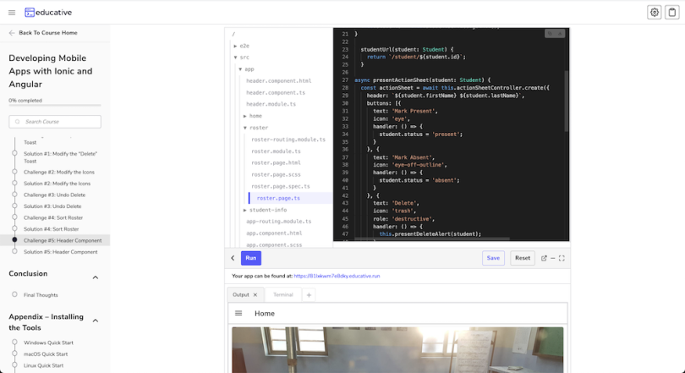This screenshot has height=373, width=685.
Task: Collapse the Conclusion section
Action: pos(95,277)
